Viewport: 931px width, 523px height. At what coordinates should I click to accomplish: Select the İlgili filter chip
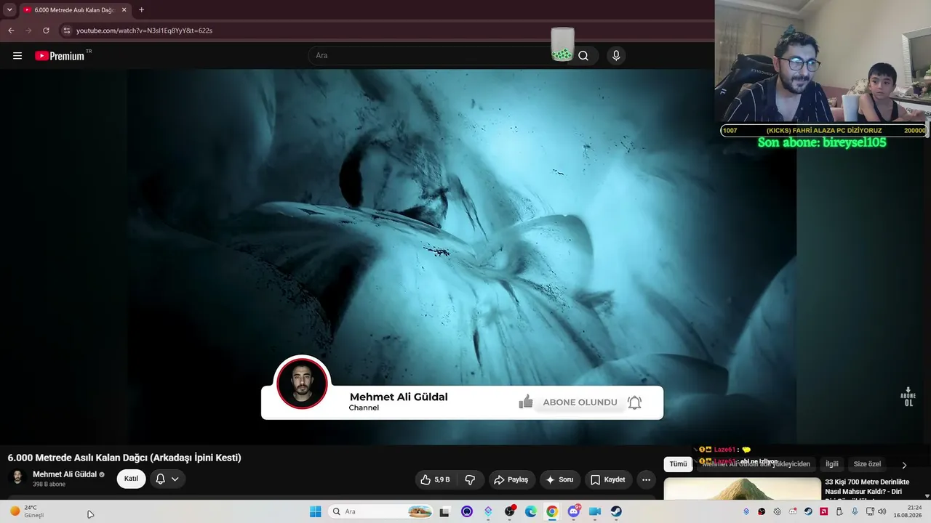[831, 464]
